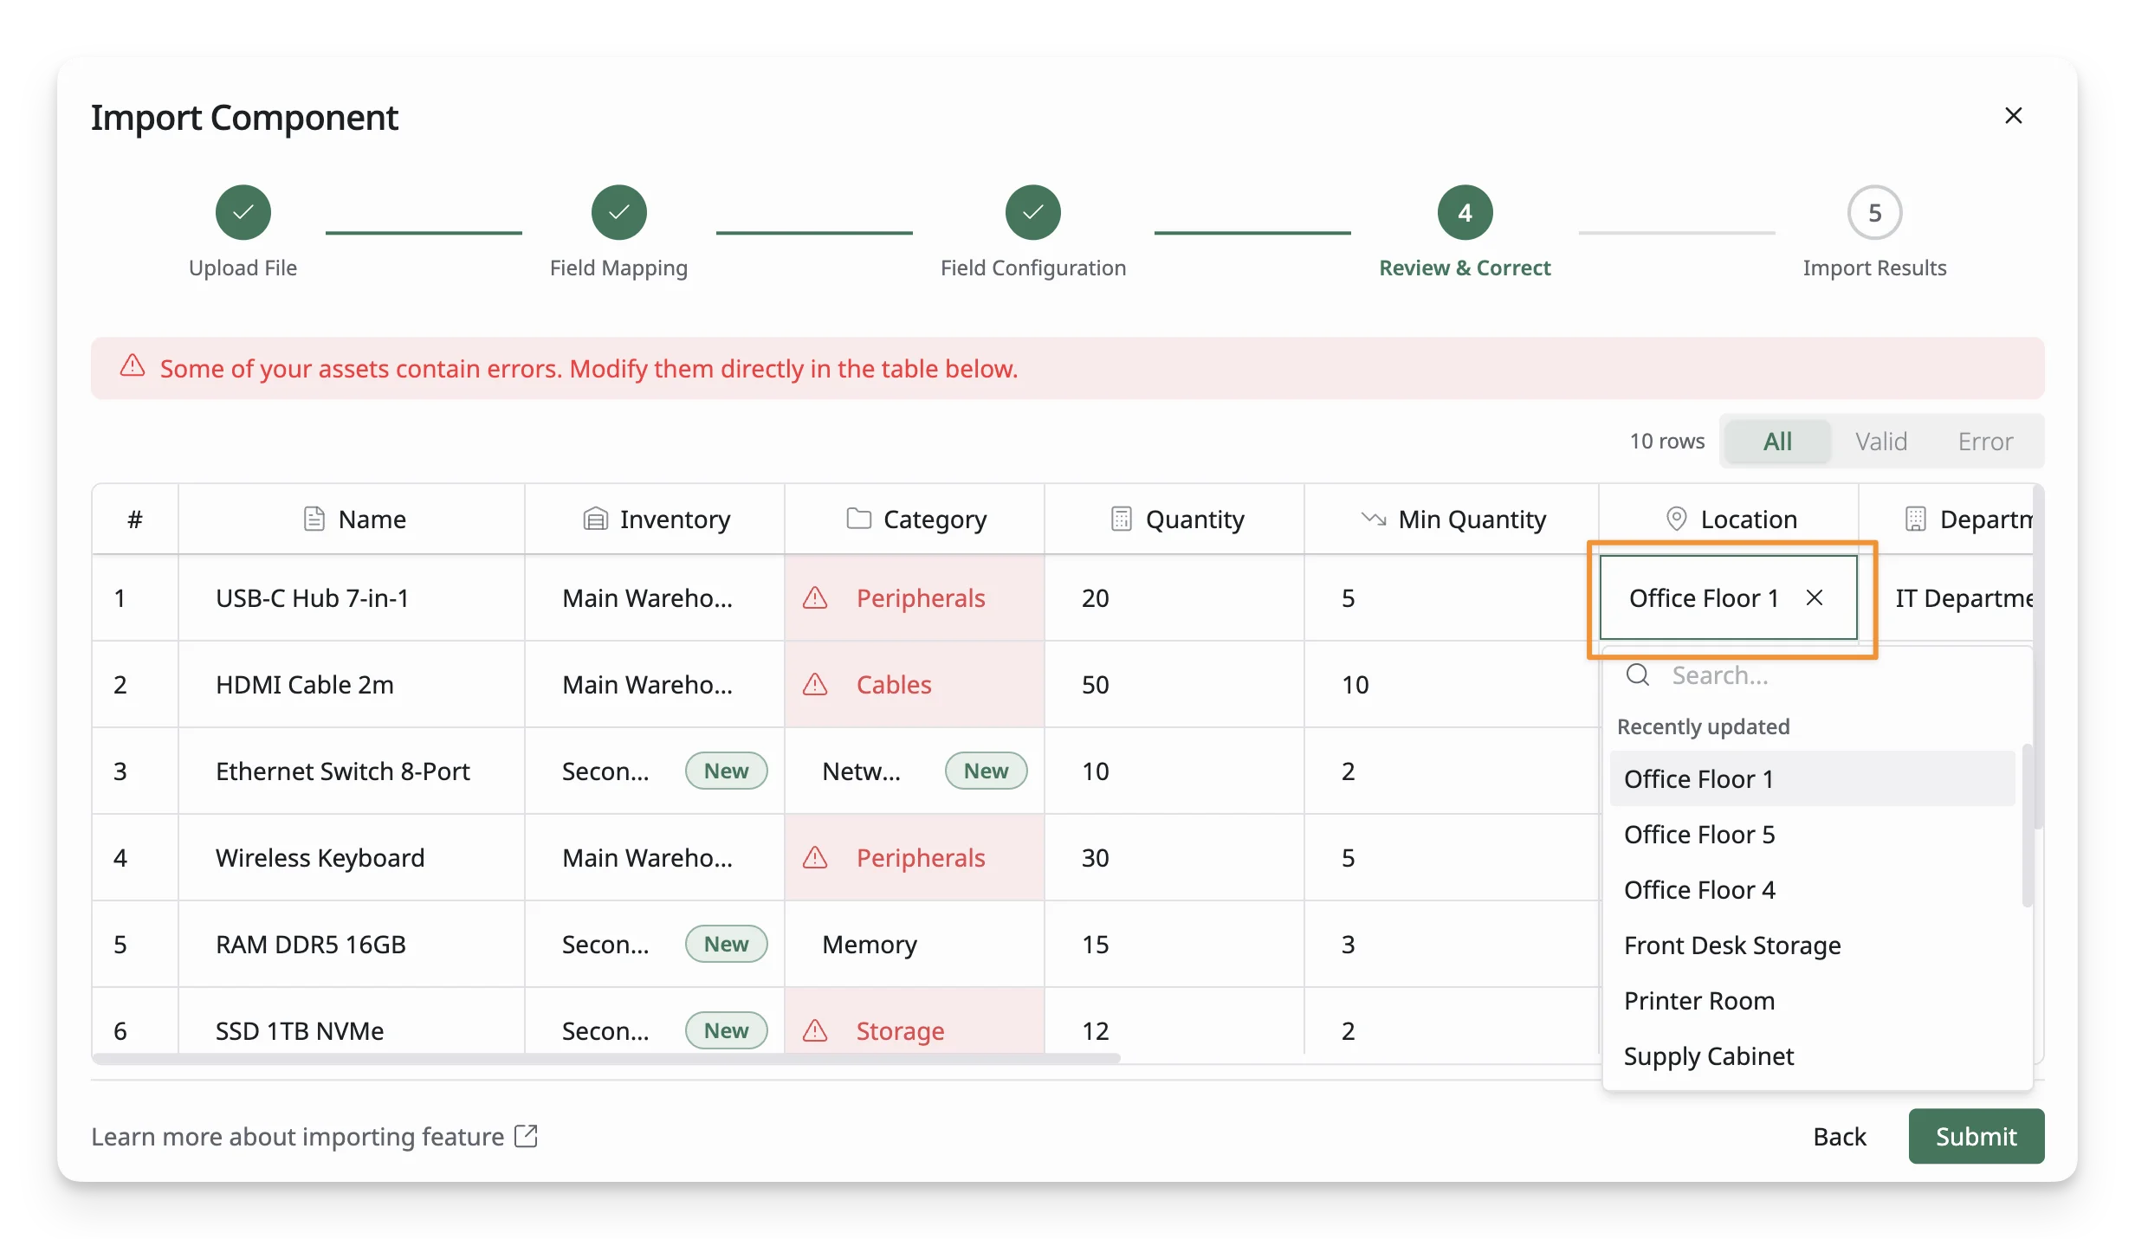Pick Front Desk Storage location

[1812, 945]
